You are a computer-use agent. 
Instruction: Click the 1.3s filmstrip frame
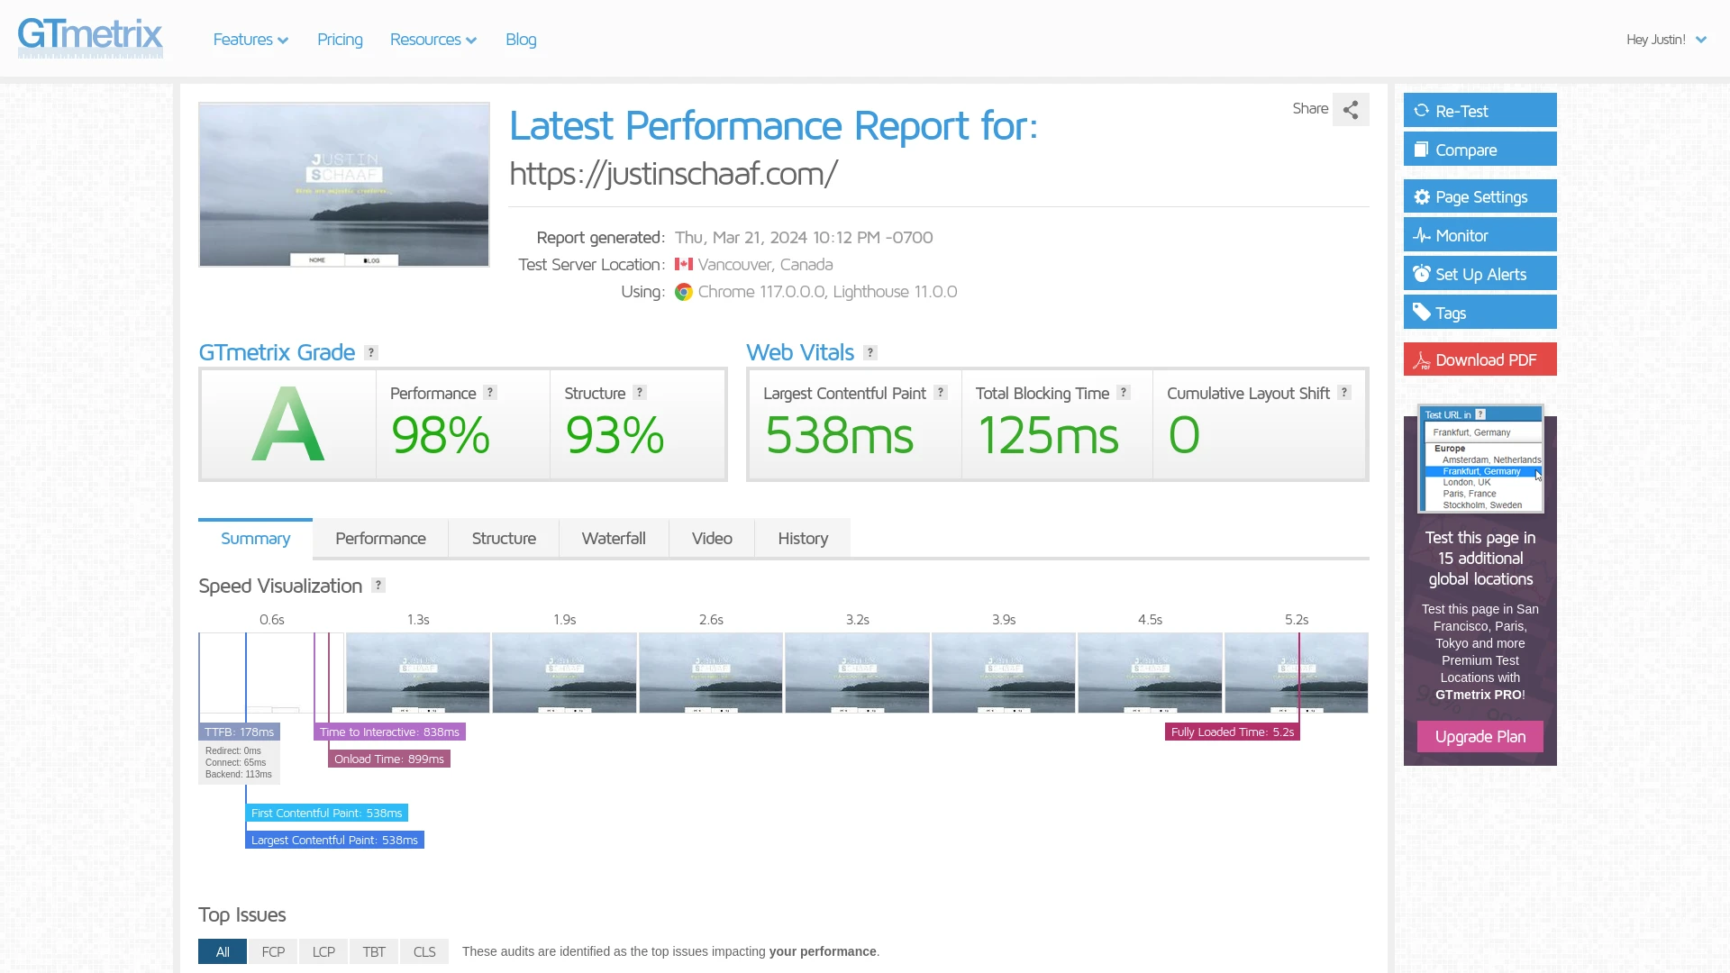click(x=418, y=673)
